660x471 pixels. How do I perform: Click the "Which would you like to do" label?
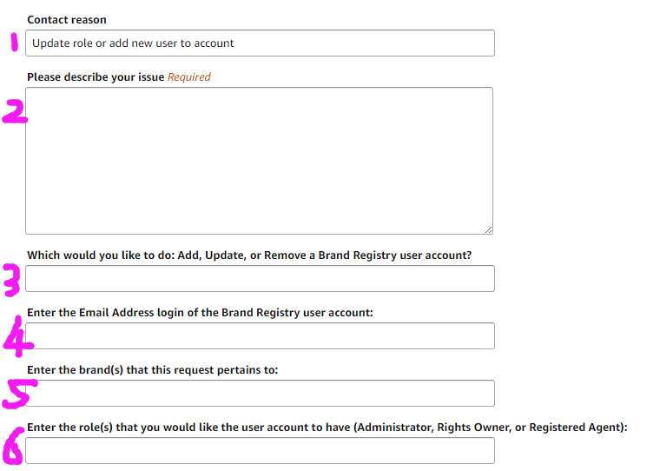click(249, 255)
